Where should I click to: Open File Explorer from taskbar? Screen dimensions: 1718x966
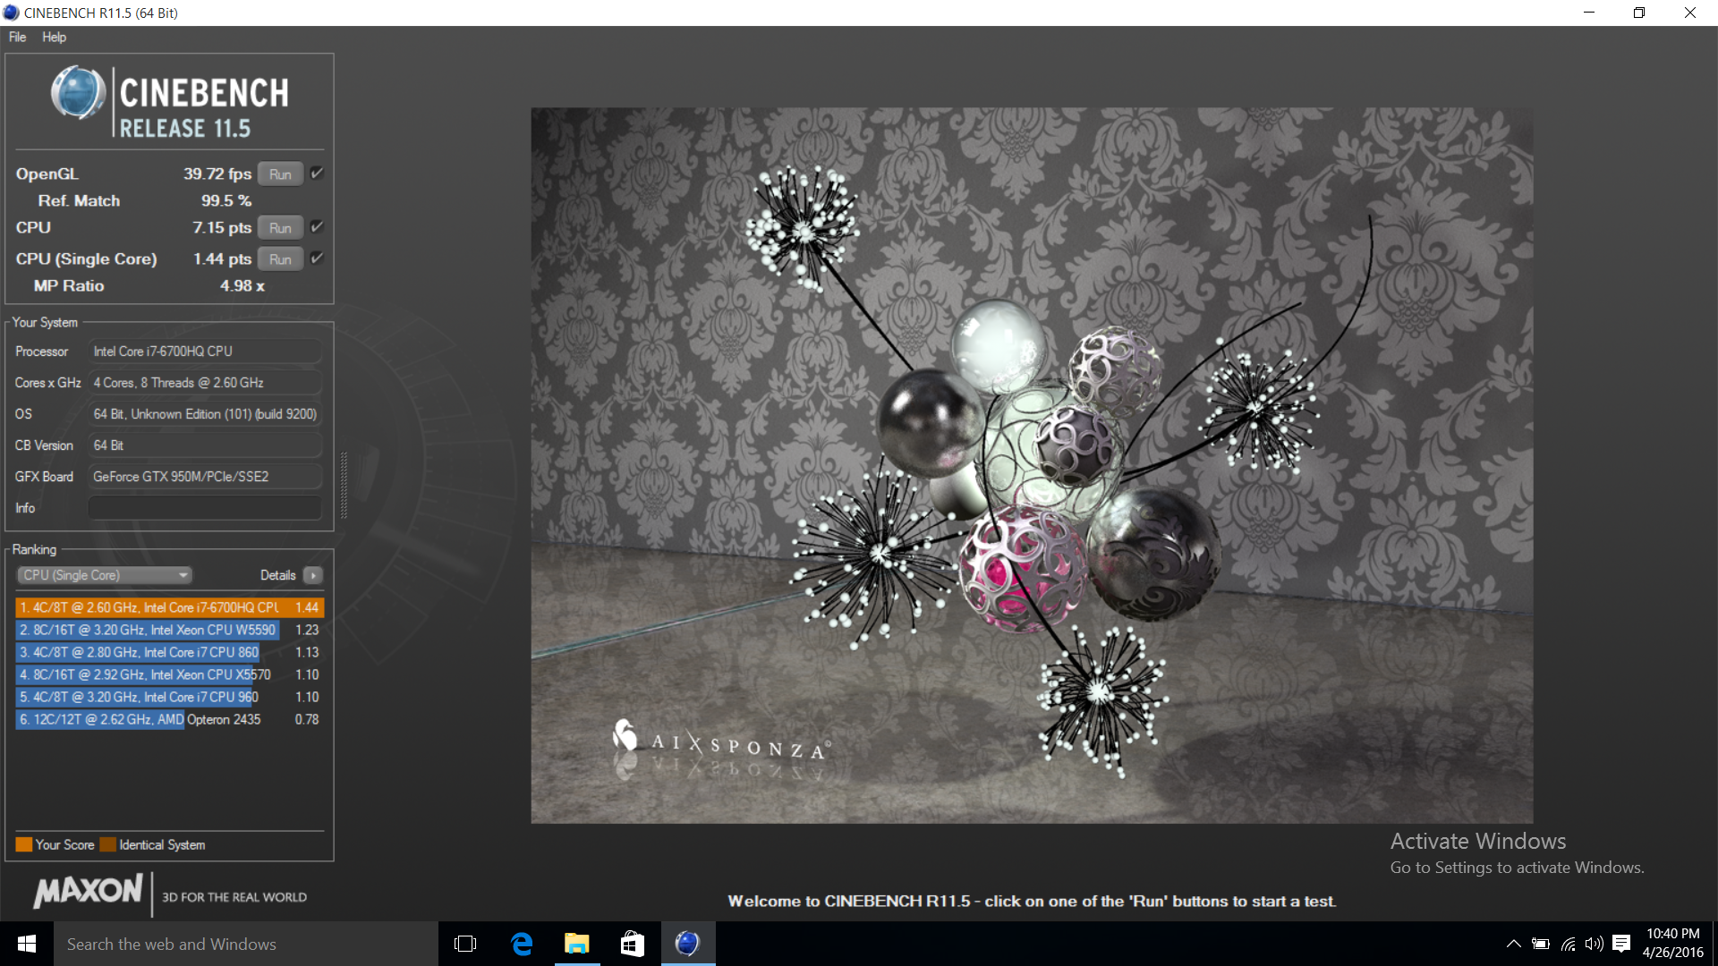pyautogui.click(x=577, y=944)
